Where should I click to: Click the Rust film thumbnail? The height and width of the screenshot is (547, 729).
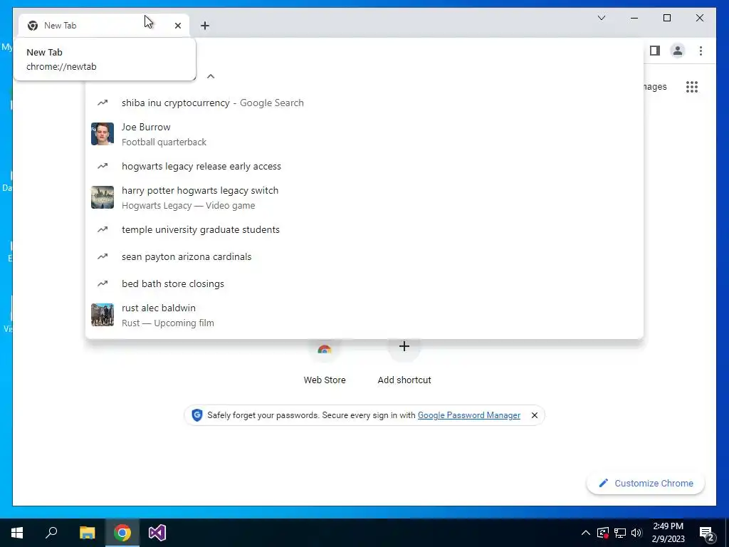(x=103, y=315)
